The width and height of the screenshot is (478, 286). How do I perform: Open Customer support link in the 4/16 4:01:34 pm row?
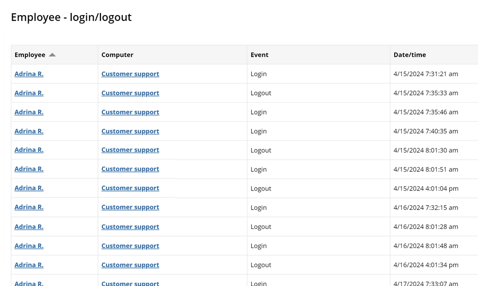pyautogui.click(x=130, y=265)
